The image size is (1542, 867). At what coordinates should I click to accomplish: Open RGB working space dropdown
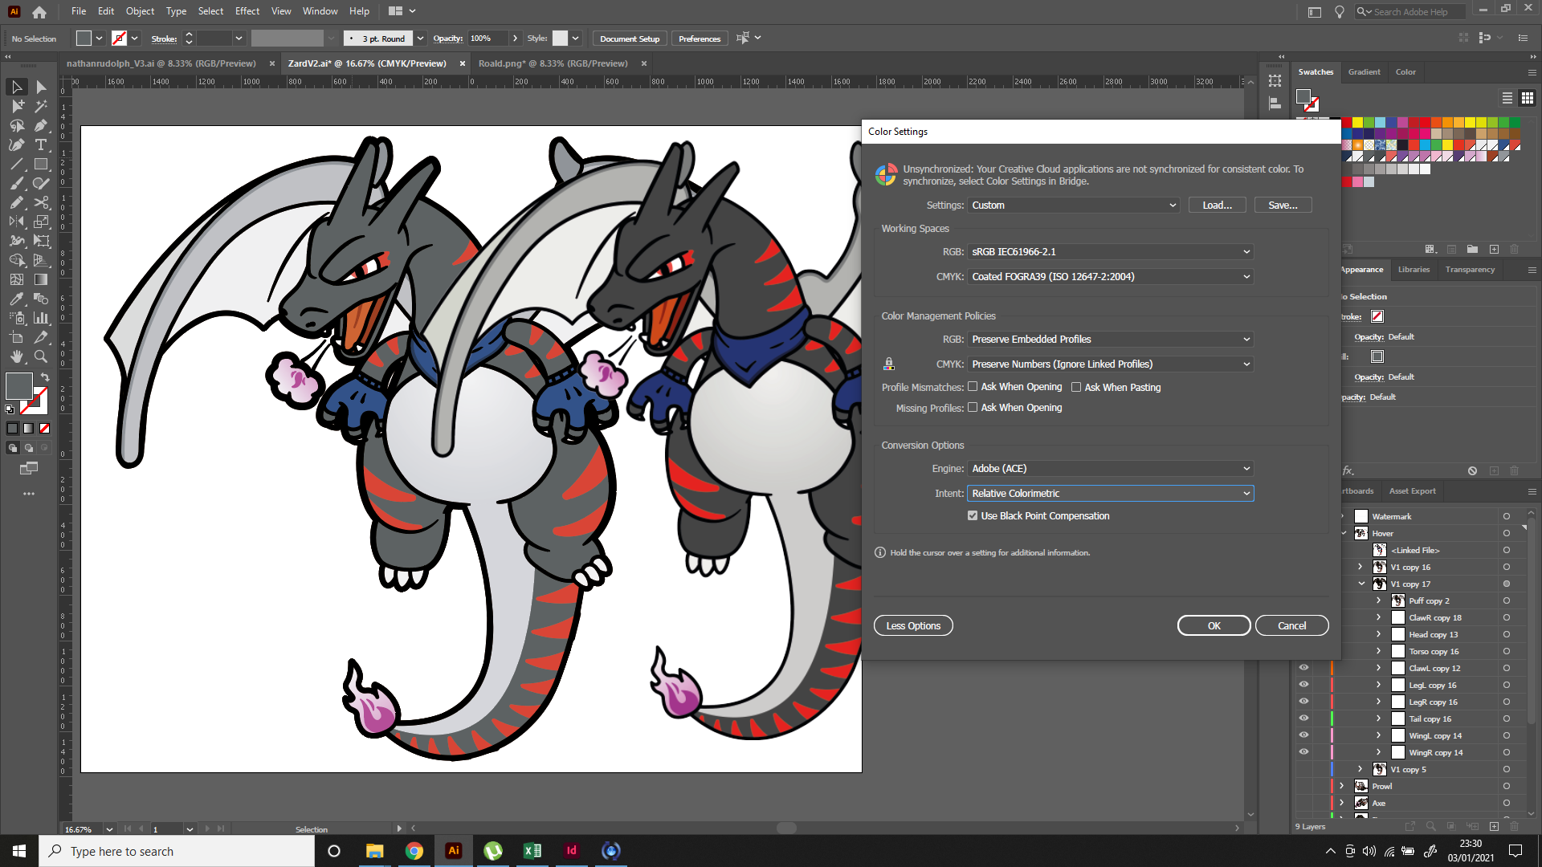point(1110,252)
